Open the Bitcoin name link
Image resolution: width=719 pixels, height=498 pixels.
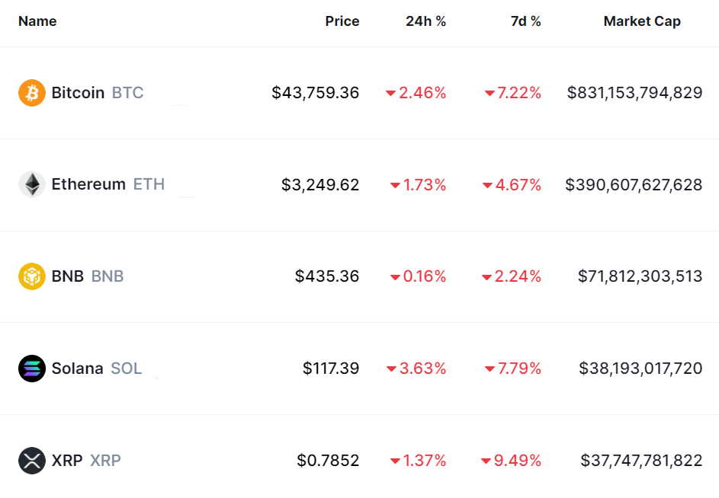[x=78, y=93]
